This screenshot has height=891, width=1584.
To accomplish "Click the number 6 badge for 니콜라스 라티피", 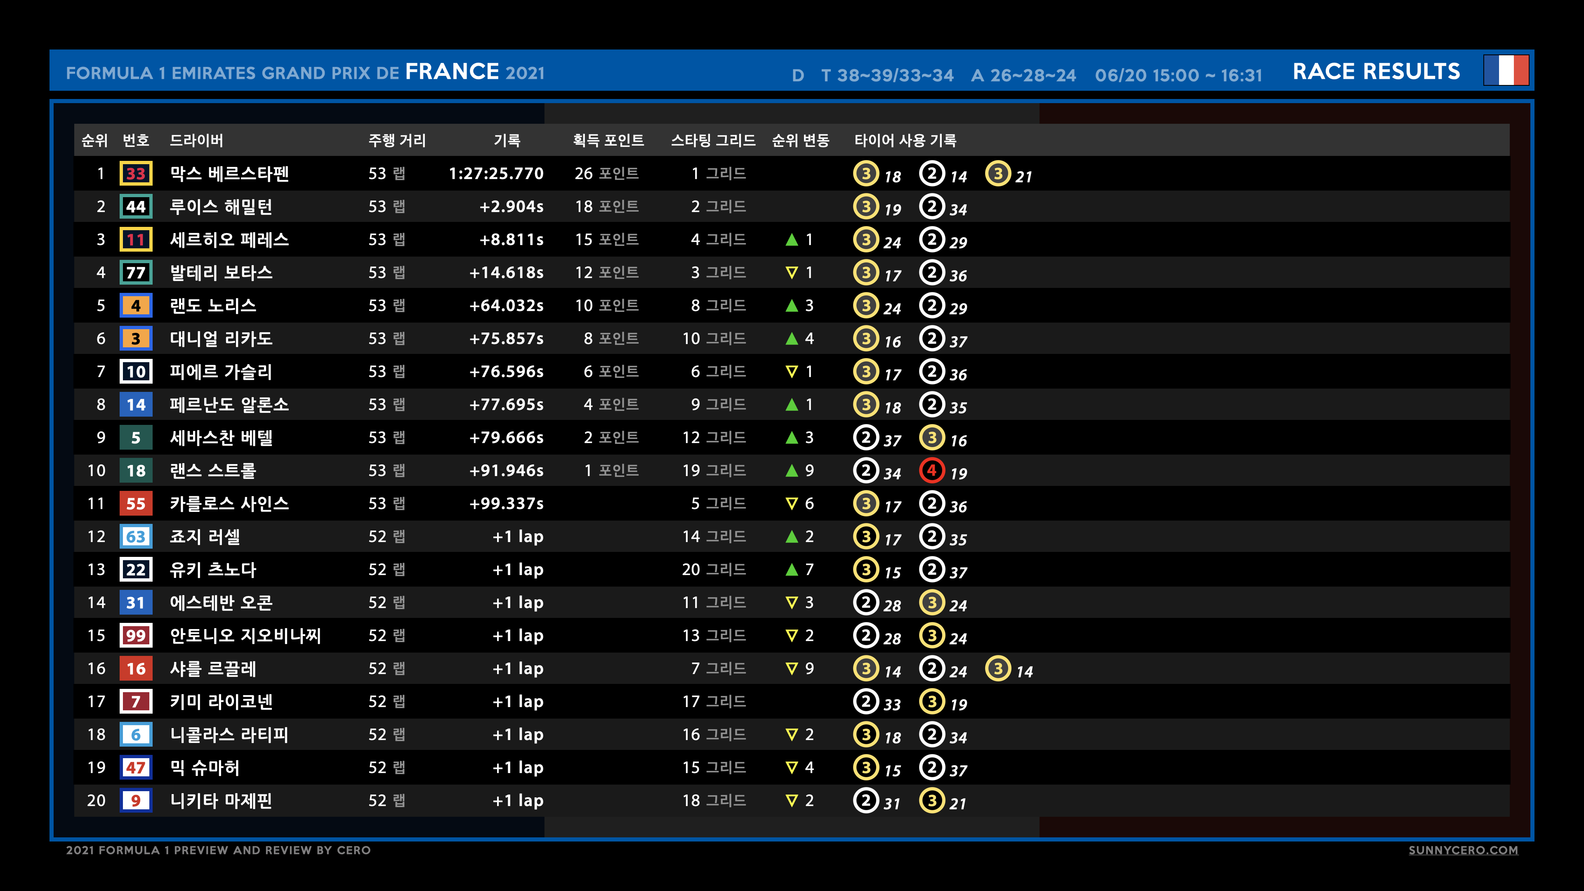I will coord(136,734).
